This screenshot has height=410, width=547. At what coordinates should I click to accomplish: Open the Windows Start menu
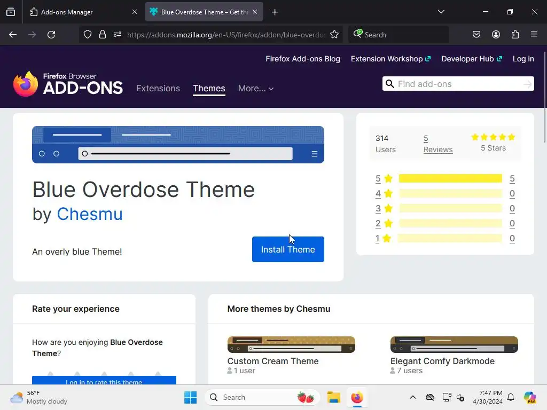tap(191, 397)
